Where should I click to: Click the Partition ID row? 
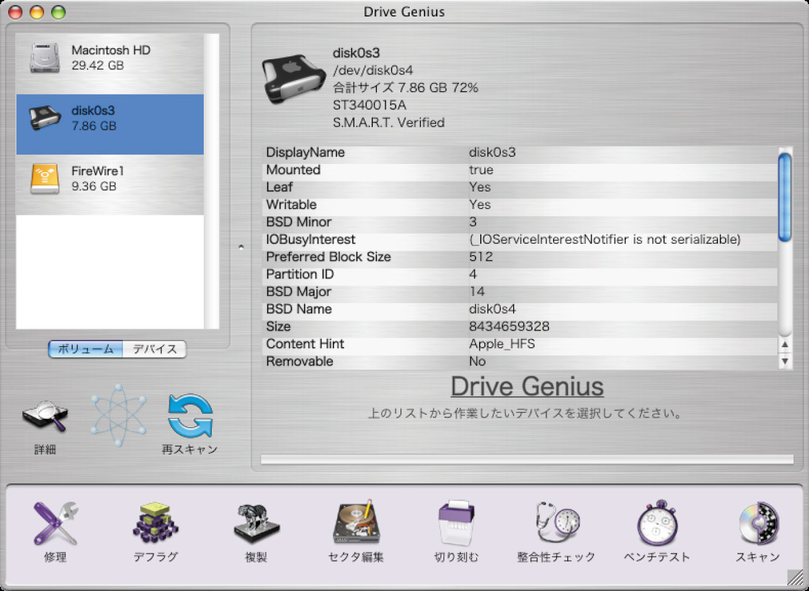click(x=520, y=274)
